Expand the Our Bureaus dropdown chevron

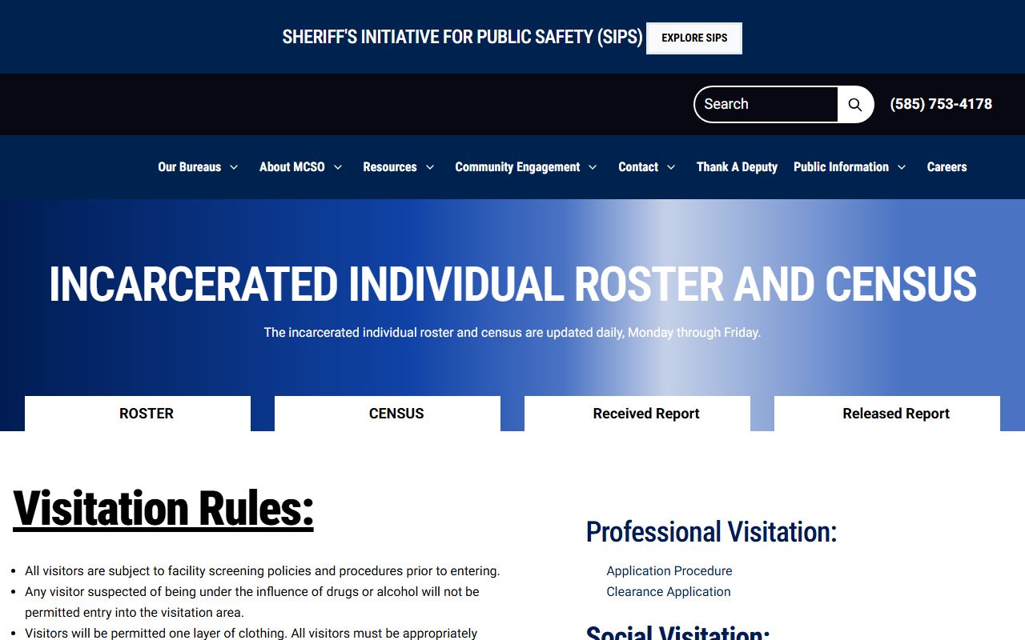(x=234, y=167)
